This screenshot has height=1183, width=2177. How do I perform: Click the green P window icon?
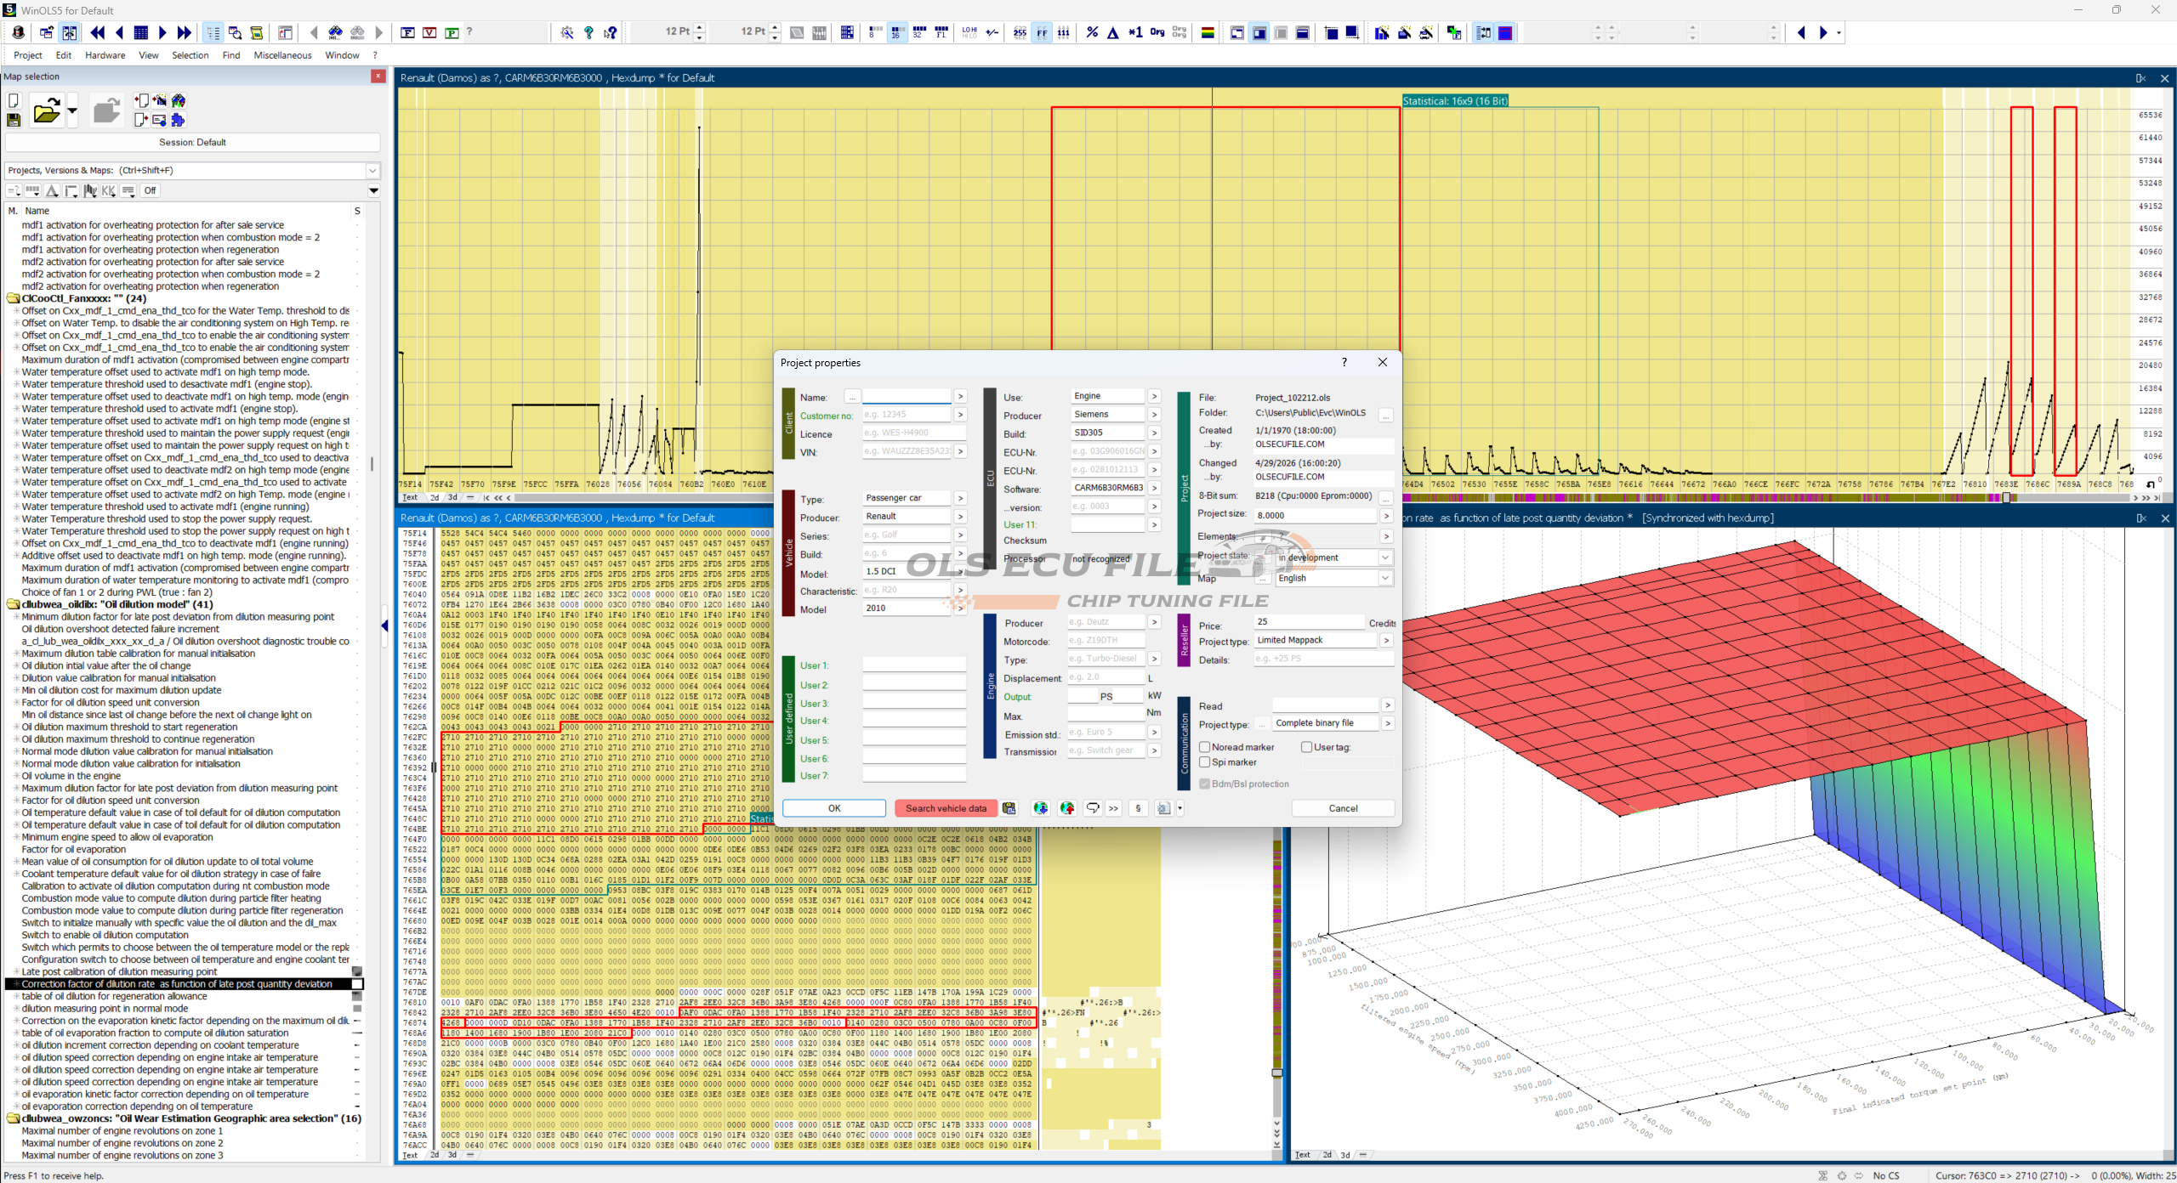pyautogui.click(x=452, y=32)
